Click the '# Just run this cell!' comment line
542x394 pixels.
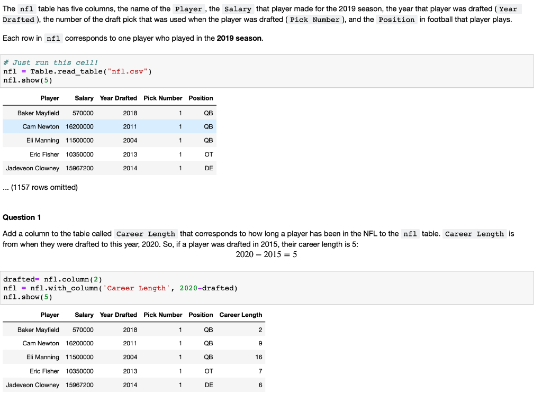(50, 62)
